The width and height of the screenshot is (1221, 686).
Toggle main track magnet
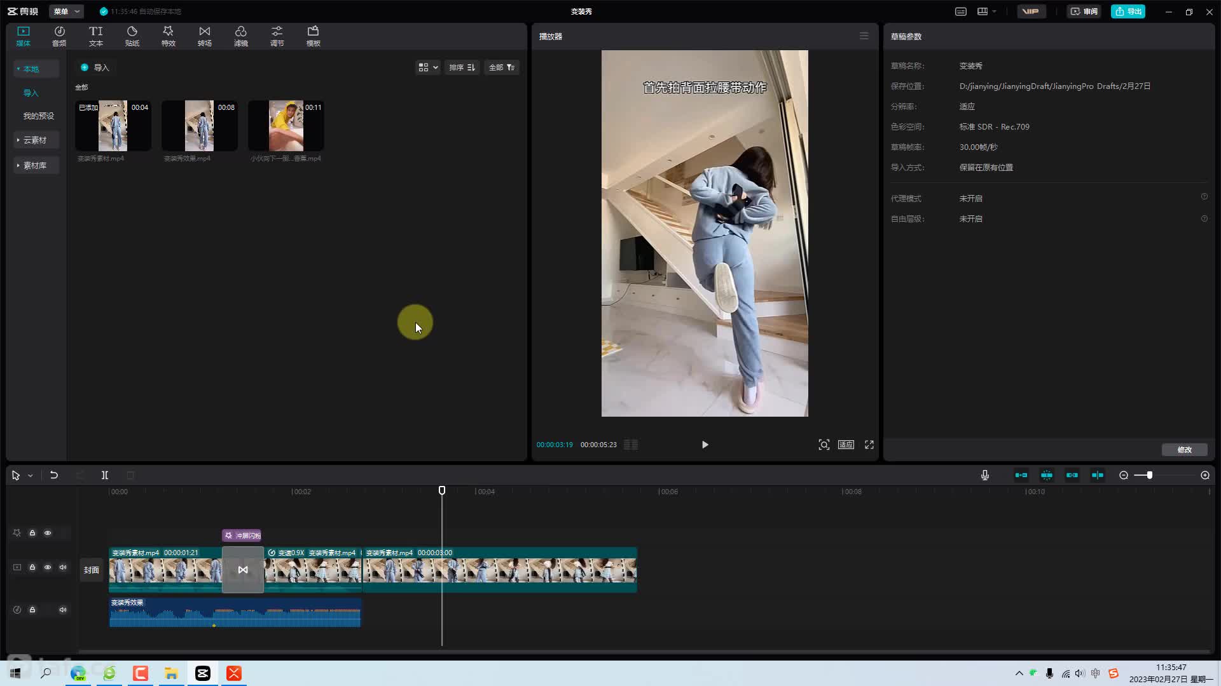click(1021, 475)
